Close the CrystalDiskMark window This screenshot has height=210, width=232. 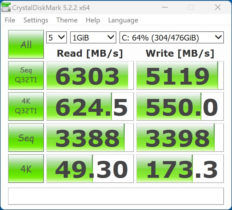pyautogui.click(x=218, y=7)
